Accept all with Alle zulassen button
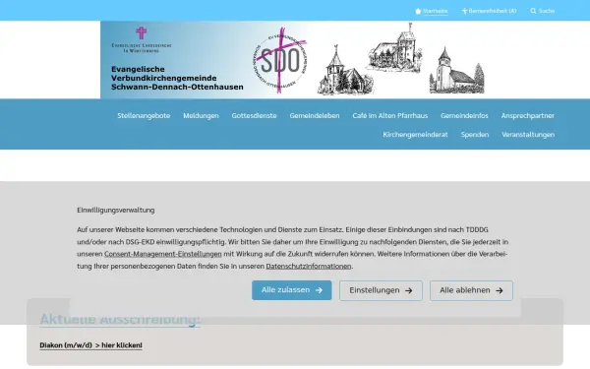The width and height of the screenshot is (590, 369). [292, 290]
